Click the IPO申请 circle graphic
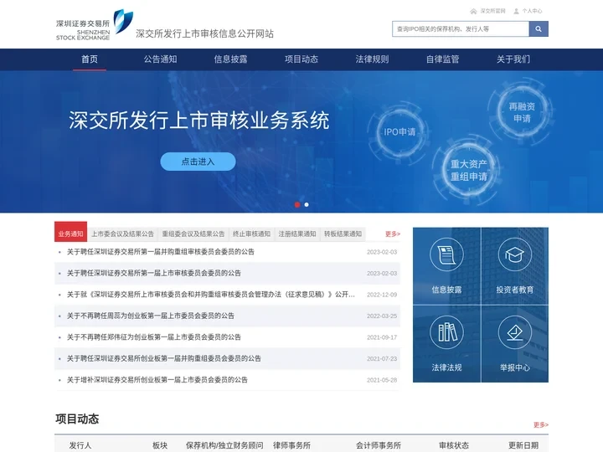 point(399,132)
